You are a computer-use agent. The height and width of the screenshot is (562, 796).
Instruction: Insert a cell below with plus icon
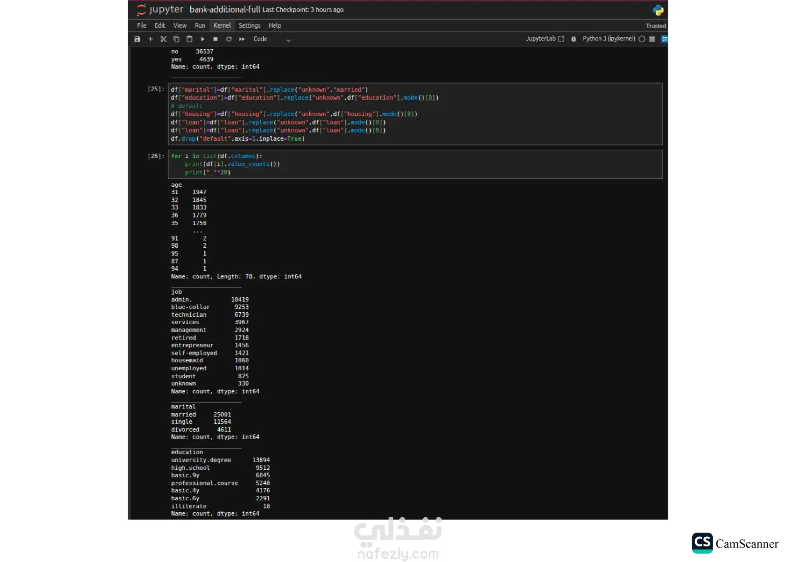coord(150,39)
